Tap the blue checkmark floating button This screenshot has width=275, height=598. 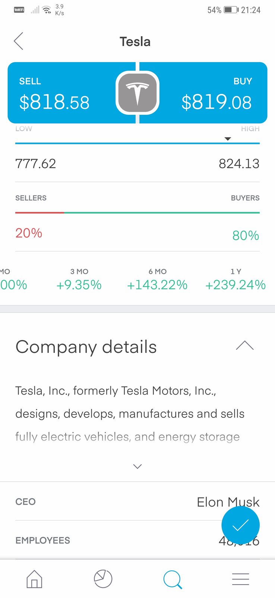coord(240,525)
